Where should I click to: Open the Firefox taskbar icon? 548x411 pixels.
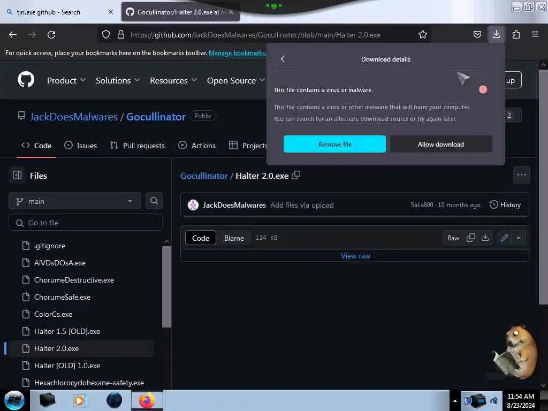(147, 400)
